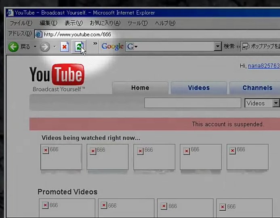
Task: Switch to the Videos tab
Action: point(199,88)
